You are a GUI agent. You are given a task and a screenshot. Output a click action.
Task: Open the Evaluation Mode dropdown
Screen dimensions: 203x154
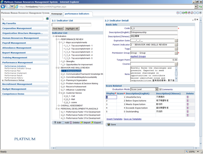click(x=157, y=89)
